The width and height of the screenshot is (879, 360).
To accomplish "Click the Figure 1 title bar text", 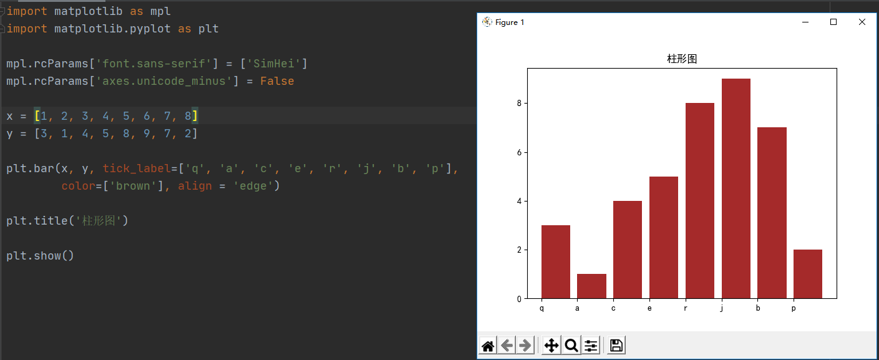I will (x=510, y=22).
